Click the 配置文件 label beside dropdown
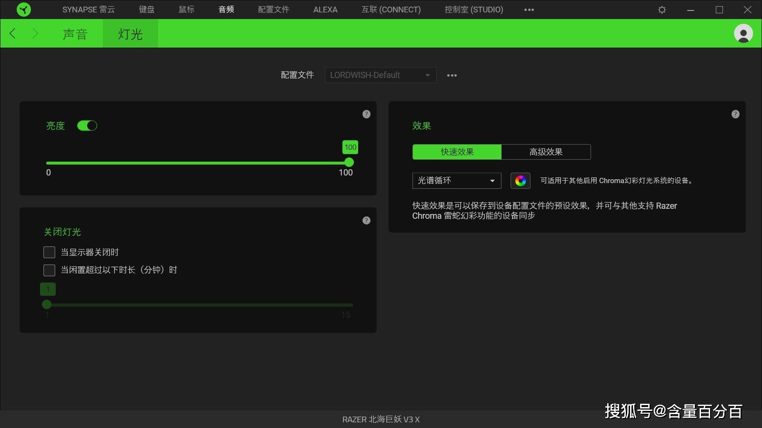Viewport: 762px width, 428px height. point(297,75)
